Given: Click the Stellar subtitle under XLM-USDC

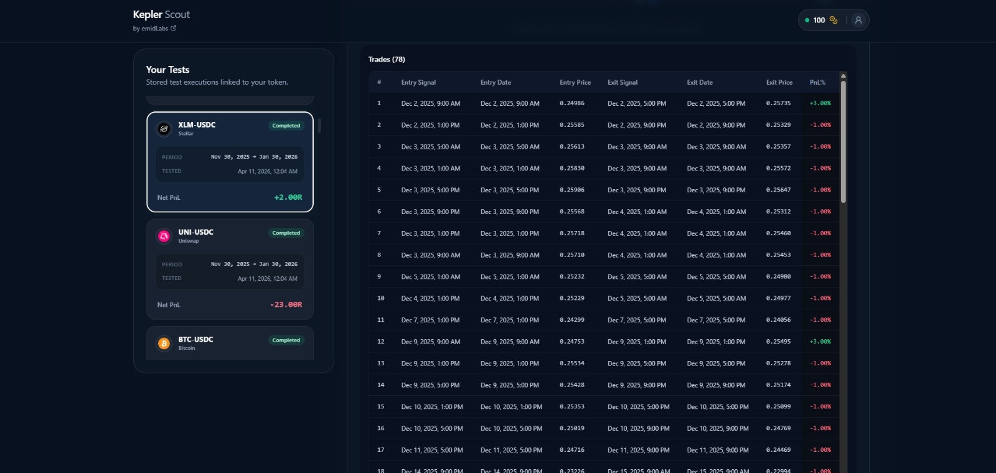Looking at the screenshot, I should [186, 134].
